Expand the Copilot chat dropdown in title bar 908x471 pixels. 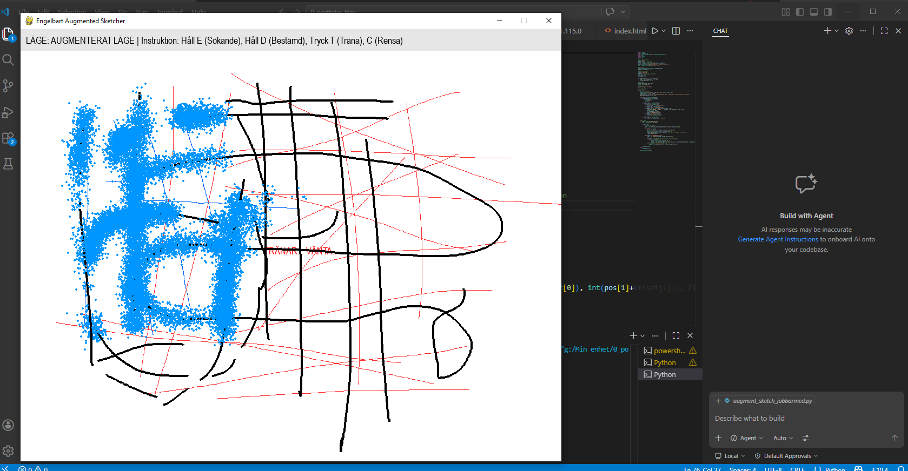(x=623, y=11)
